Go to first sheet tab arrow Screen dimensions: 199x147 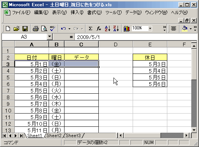click(x=4, y=136)
